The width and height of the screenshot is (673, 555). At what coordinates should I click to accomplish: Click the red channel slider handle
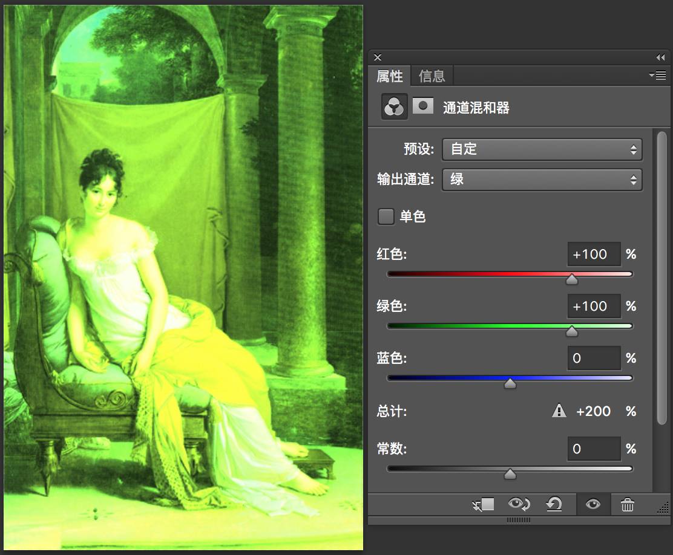572,280
